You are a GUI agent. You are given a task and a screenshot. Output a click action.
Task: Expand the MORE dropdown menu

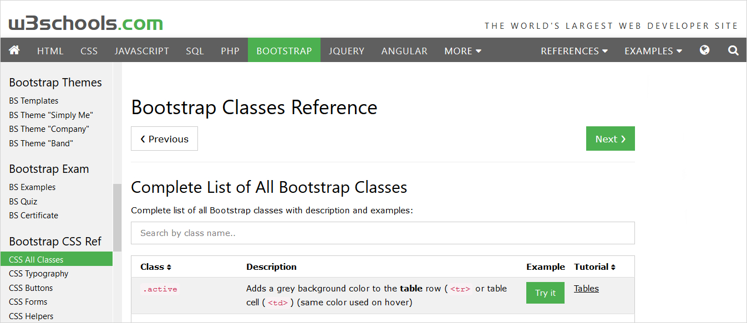(463, 51)
